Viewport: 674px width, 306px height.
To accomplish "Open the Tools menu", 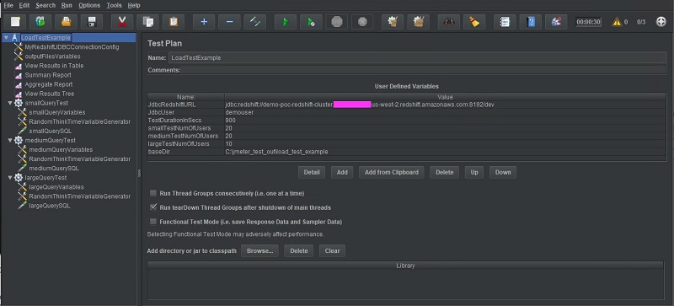I will point(115,5).
